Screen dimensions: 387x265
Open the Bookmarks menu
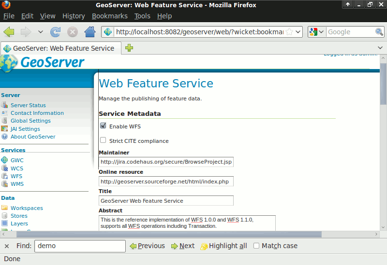[x=110, y=16]
